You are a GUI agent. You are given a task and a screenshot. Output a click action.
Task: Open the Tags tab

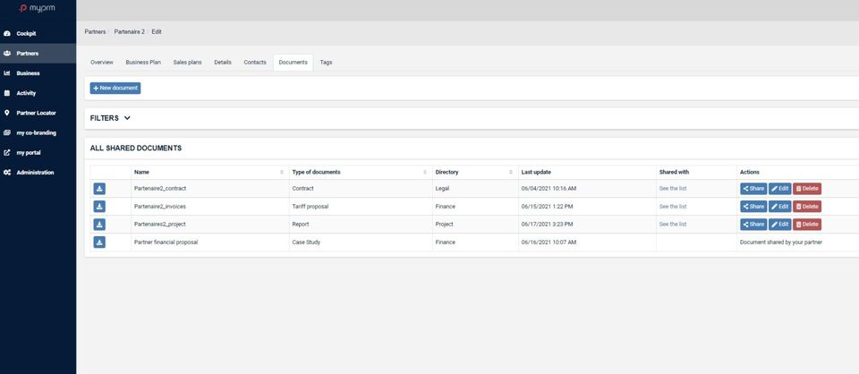(x=326, y=63)
